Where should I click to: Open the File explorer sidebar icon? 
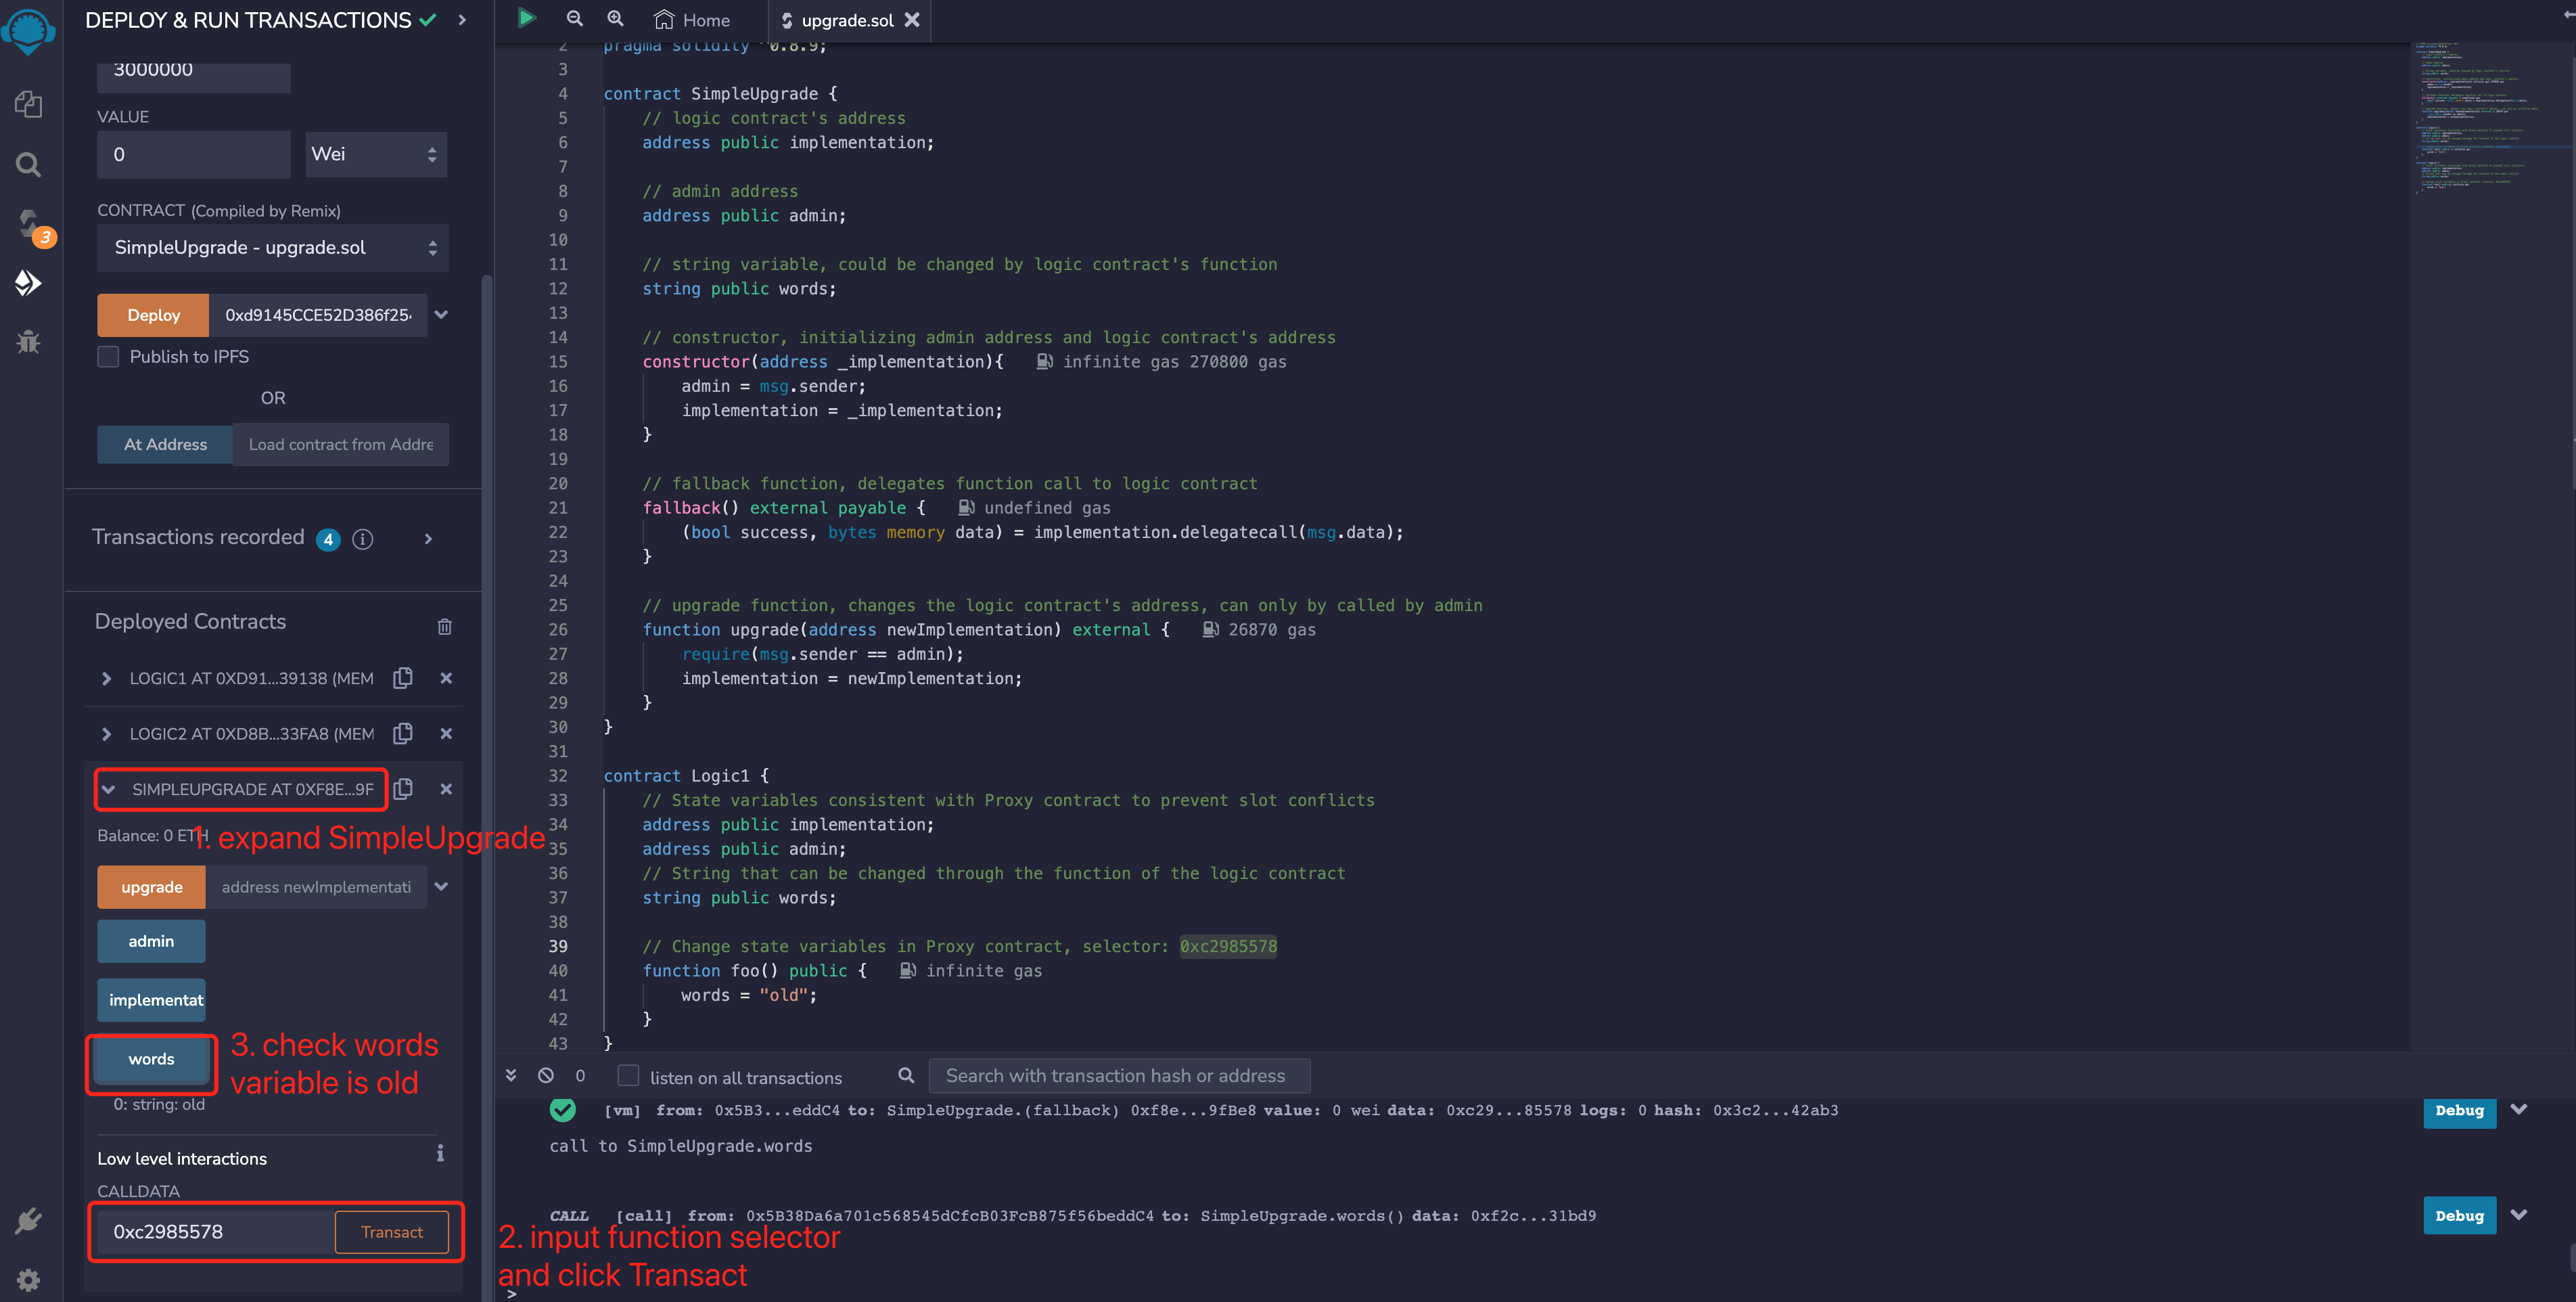coord(28,104)
